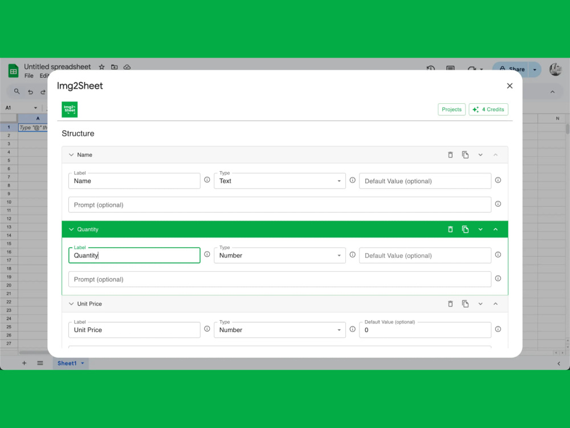The image size is (570, 428).
Task: Add a new sheet with plus icon
Action: click(x=24, y=363)
